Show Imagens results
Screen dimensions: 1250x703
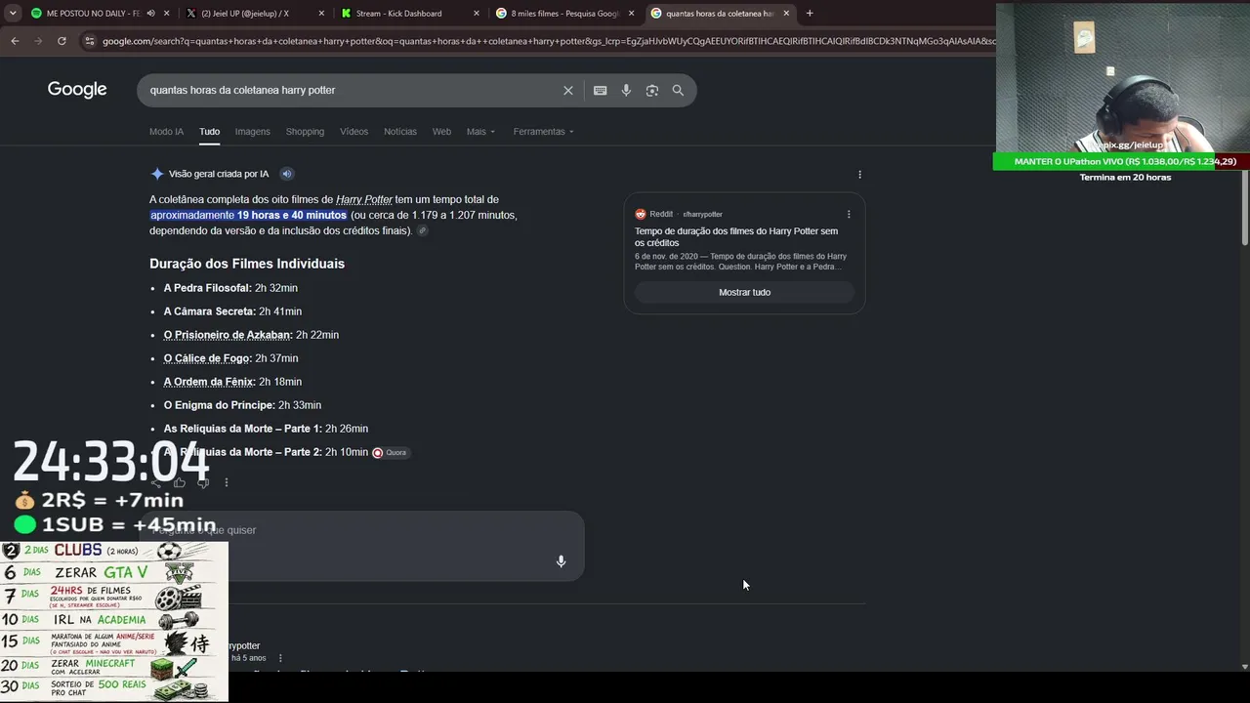[x=252, y=132]
